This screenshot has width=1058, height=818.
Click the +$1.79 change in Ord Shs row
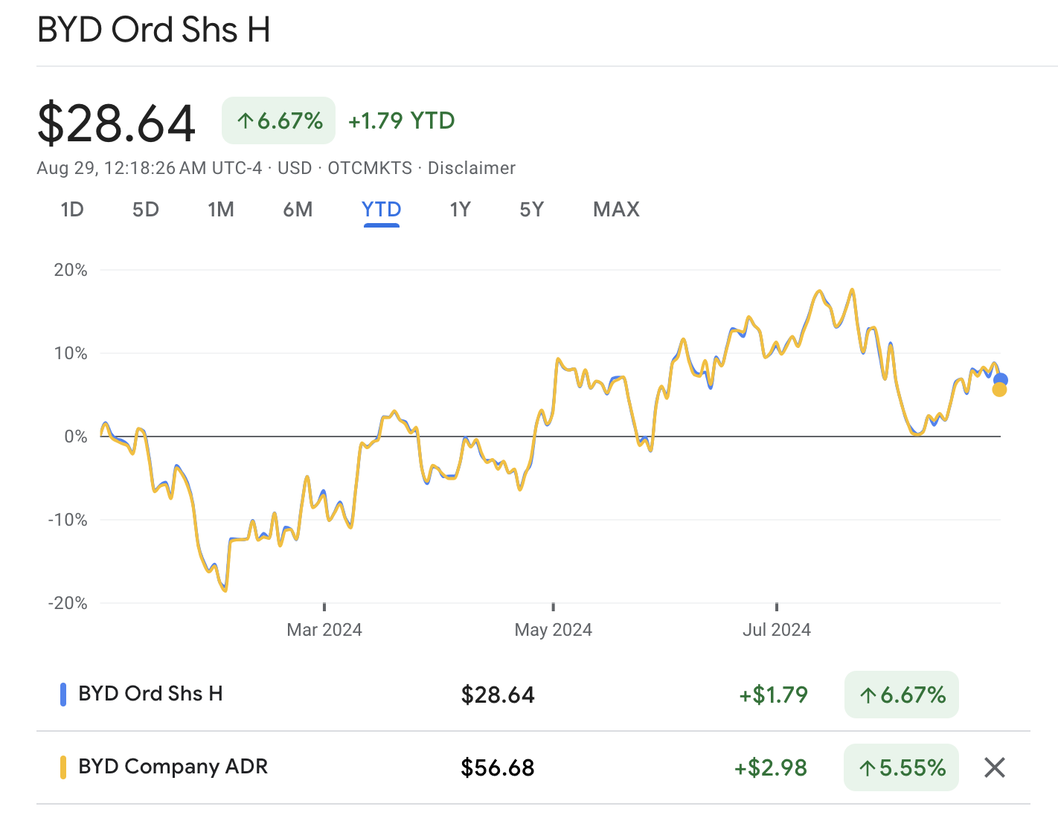click(x=774, y=695)
